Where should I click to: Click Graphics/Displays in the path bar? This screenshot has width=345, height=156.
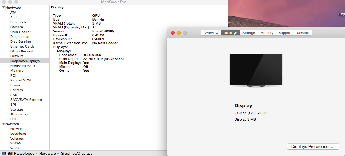(77, 154)
